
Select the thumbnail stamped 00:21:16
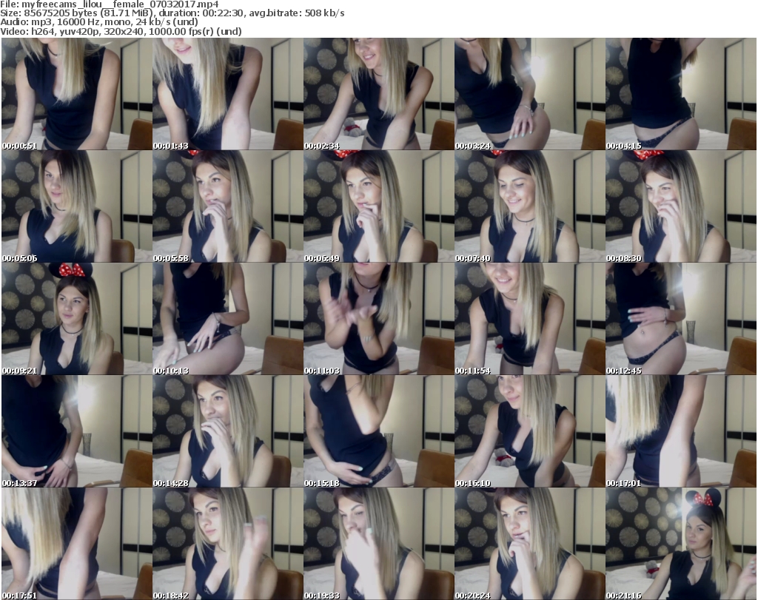(x=681, y=544)
